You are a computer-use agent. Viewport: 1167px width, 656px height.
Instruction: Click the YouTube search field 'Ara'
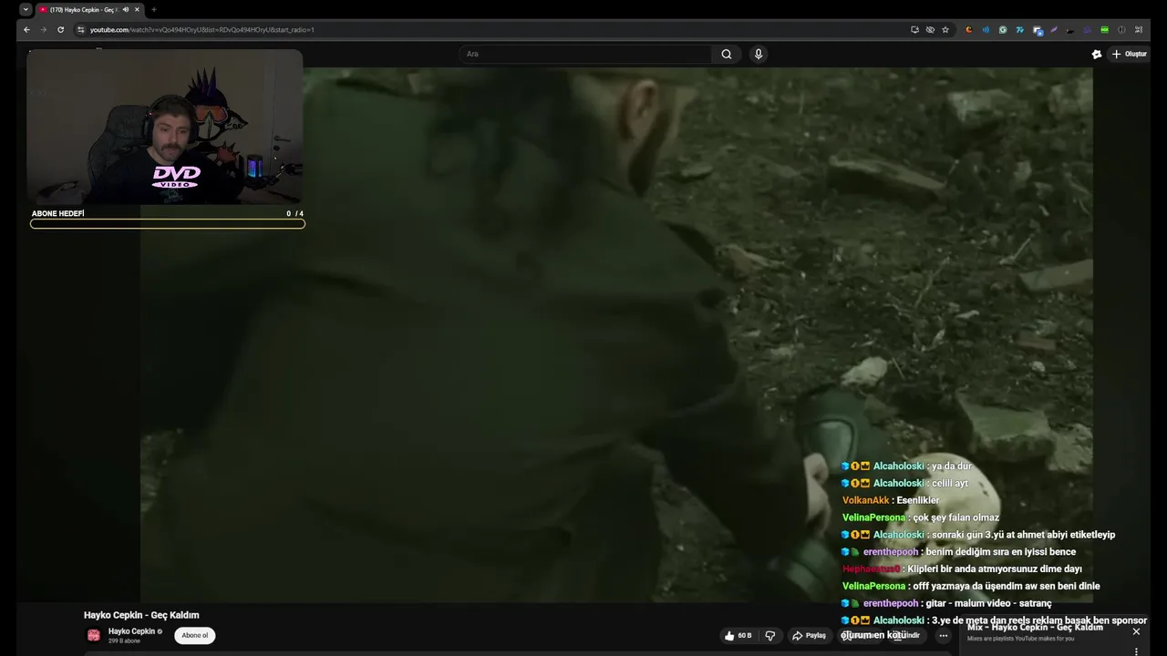pos(585,54)
